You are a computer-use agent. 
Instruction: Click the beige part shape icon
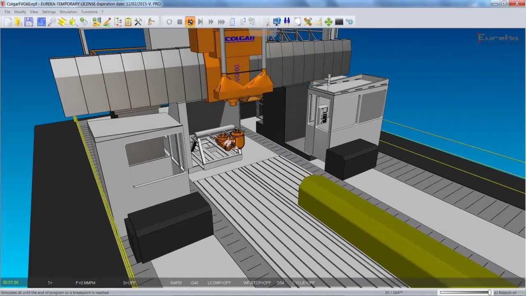318,22
